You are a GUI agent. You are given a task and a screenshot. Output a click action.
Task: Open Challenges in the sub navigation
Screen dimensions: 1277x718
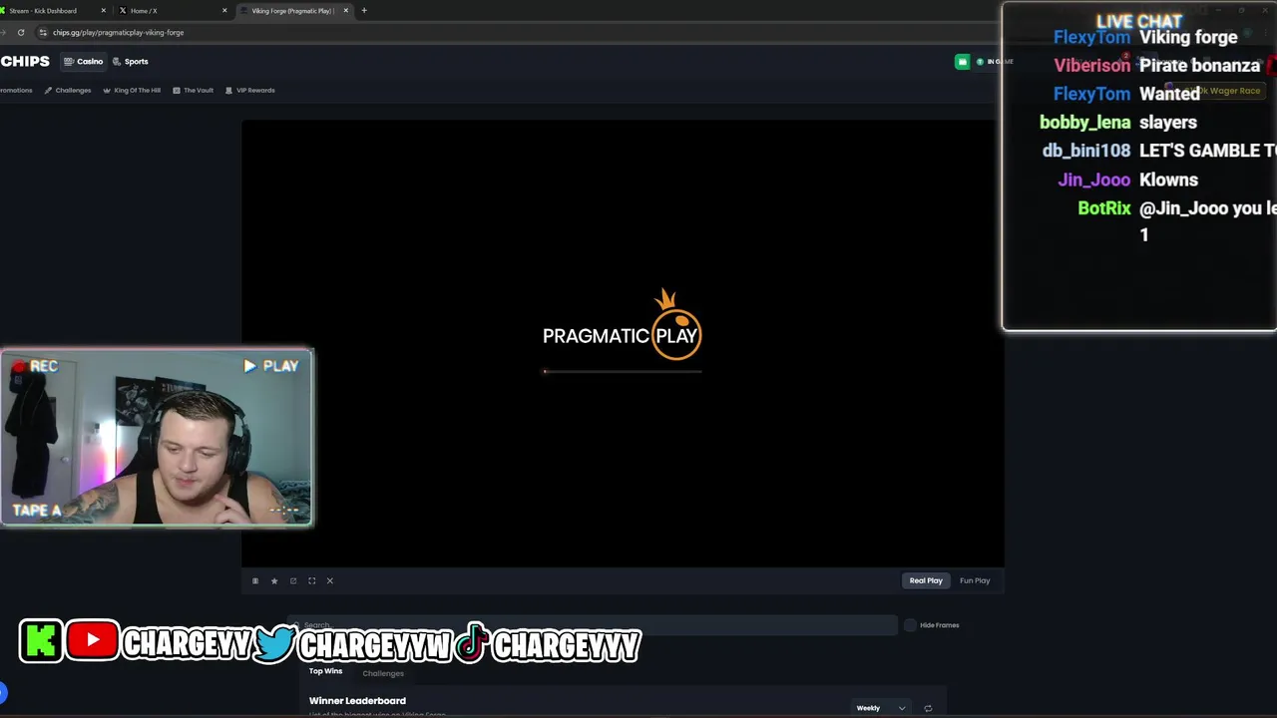coord(68,90)
